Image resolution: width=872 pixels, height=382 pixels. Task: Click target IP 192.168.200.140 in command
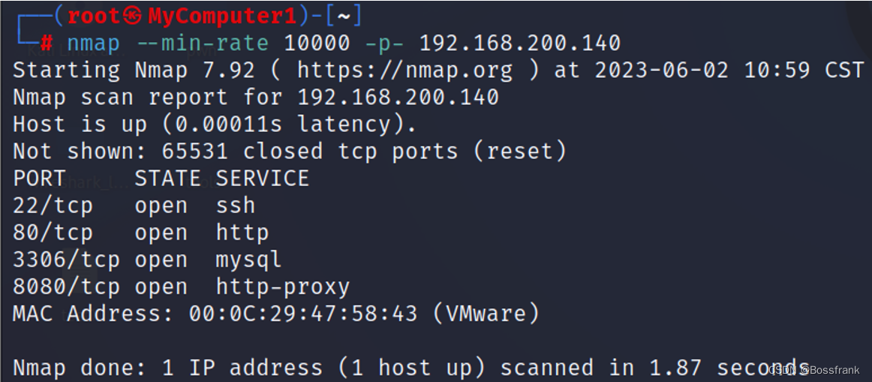[519, 44]
